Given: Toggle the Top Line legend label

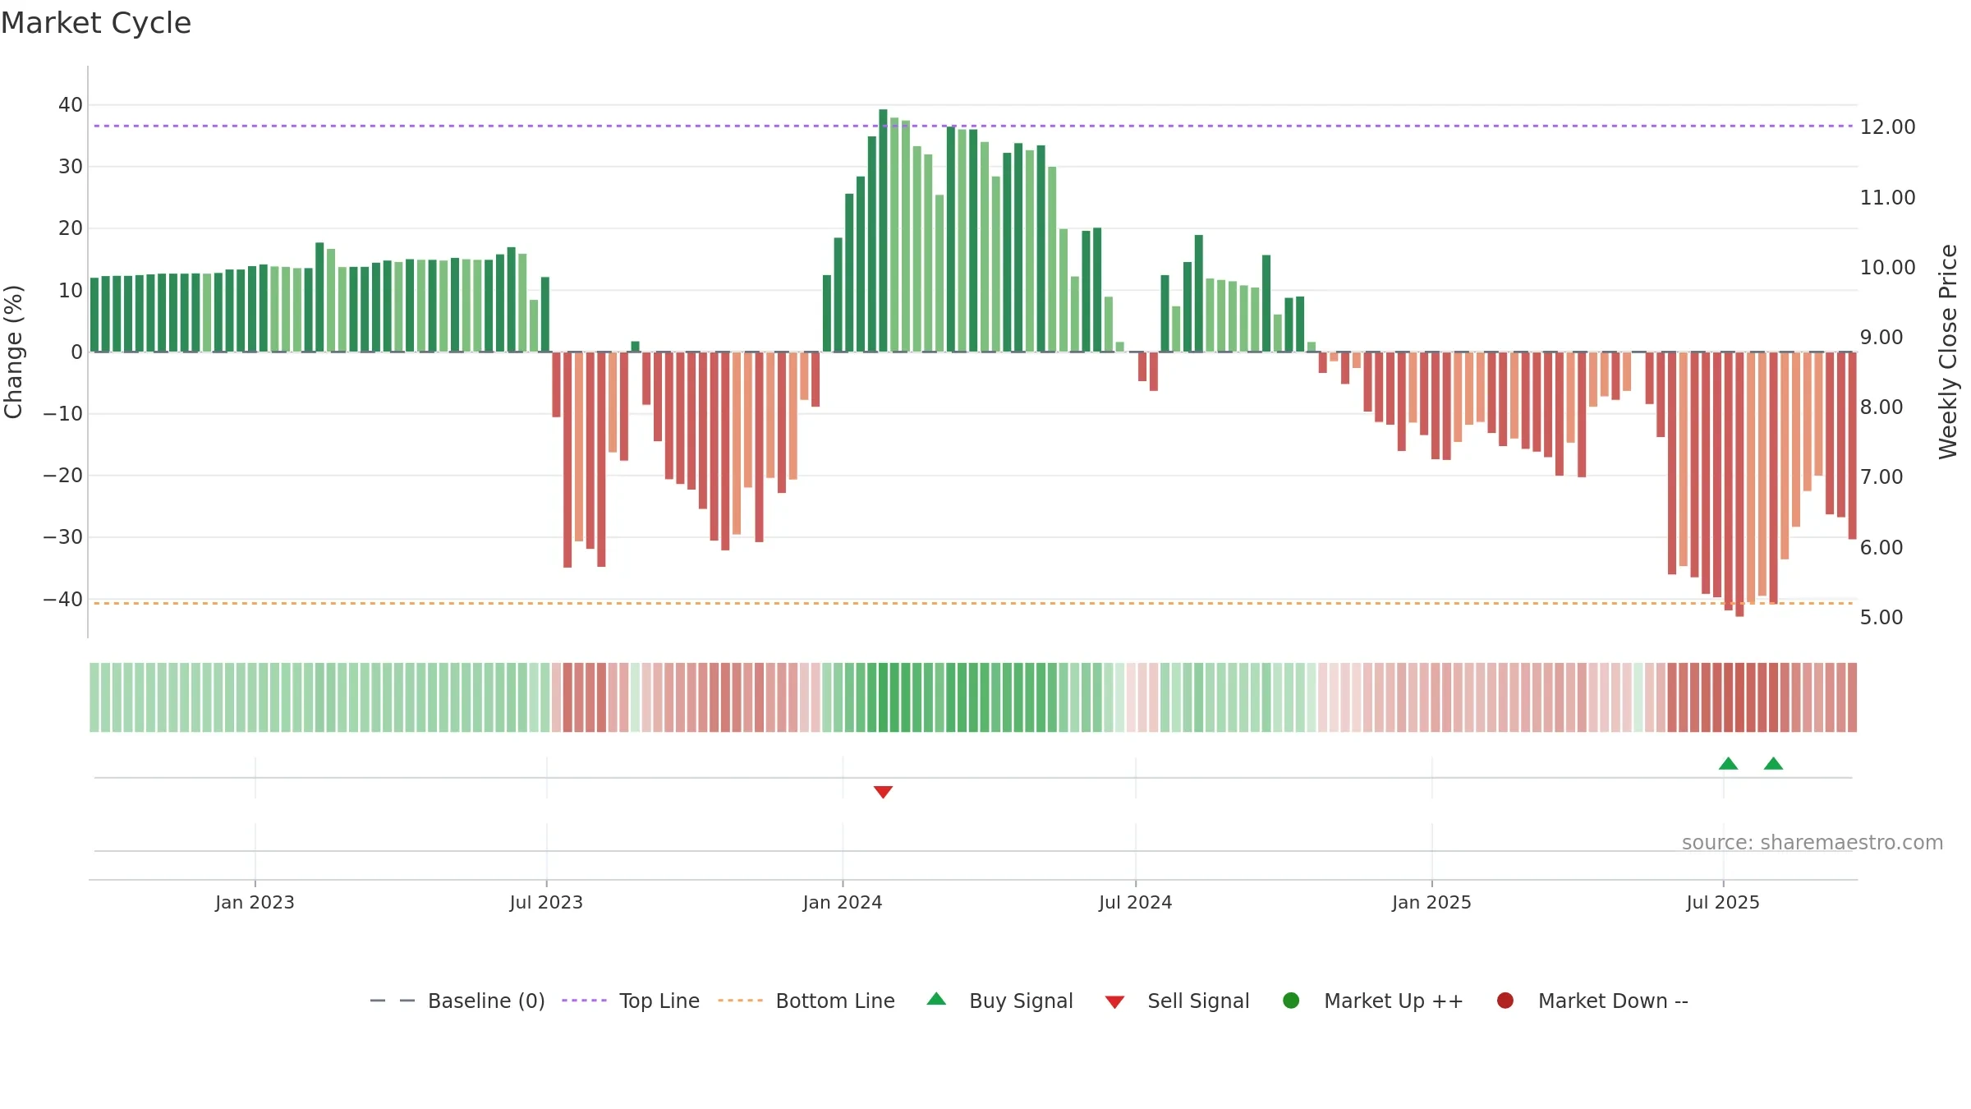Looking at the screenshot, I should [659, 1001].
